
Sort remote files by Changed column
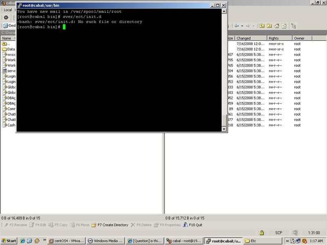point(250,38)
